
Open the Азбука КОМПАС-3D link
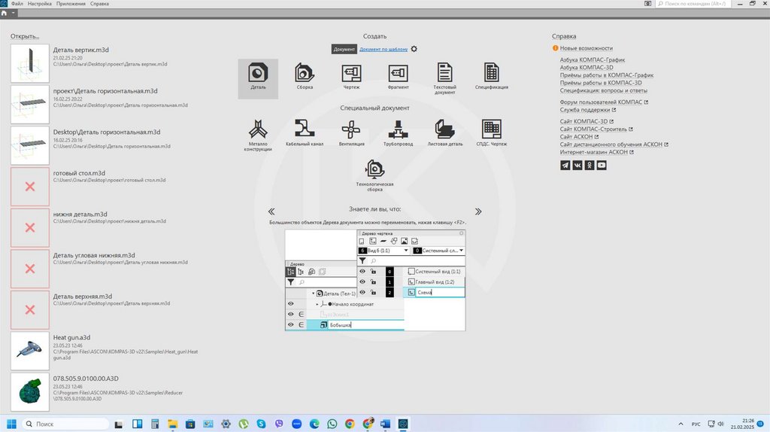586,67
